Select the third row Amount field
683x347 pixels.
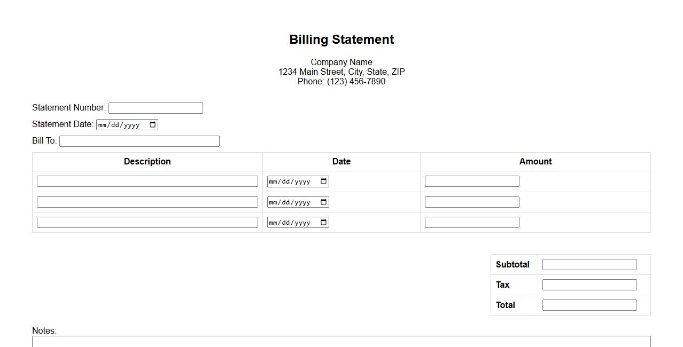tap(472, 223)
